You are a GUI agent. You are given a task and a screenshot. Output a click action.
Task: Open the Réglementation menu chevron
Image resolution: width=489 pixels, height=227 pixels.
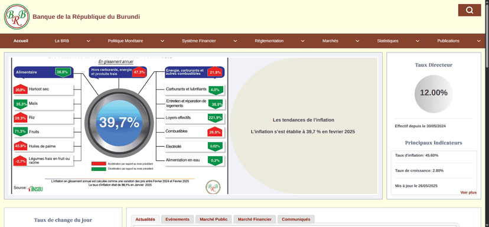click(x=302, y=41)
